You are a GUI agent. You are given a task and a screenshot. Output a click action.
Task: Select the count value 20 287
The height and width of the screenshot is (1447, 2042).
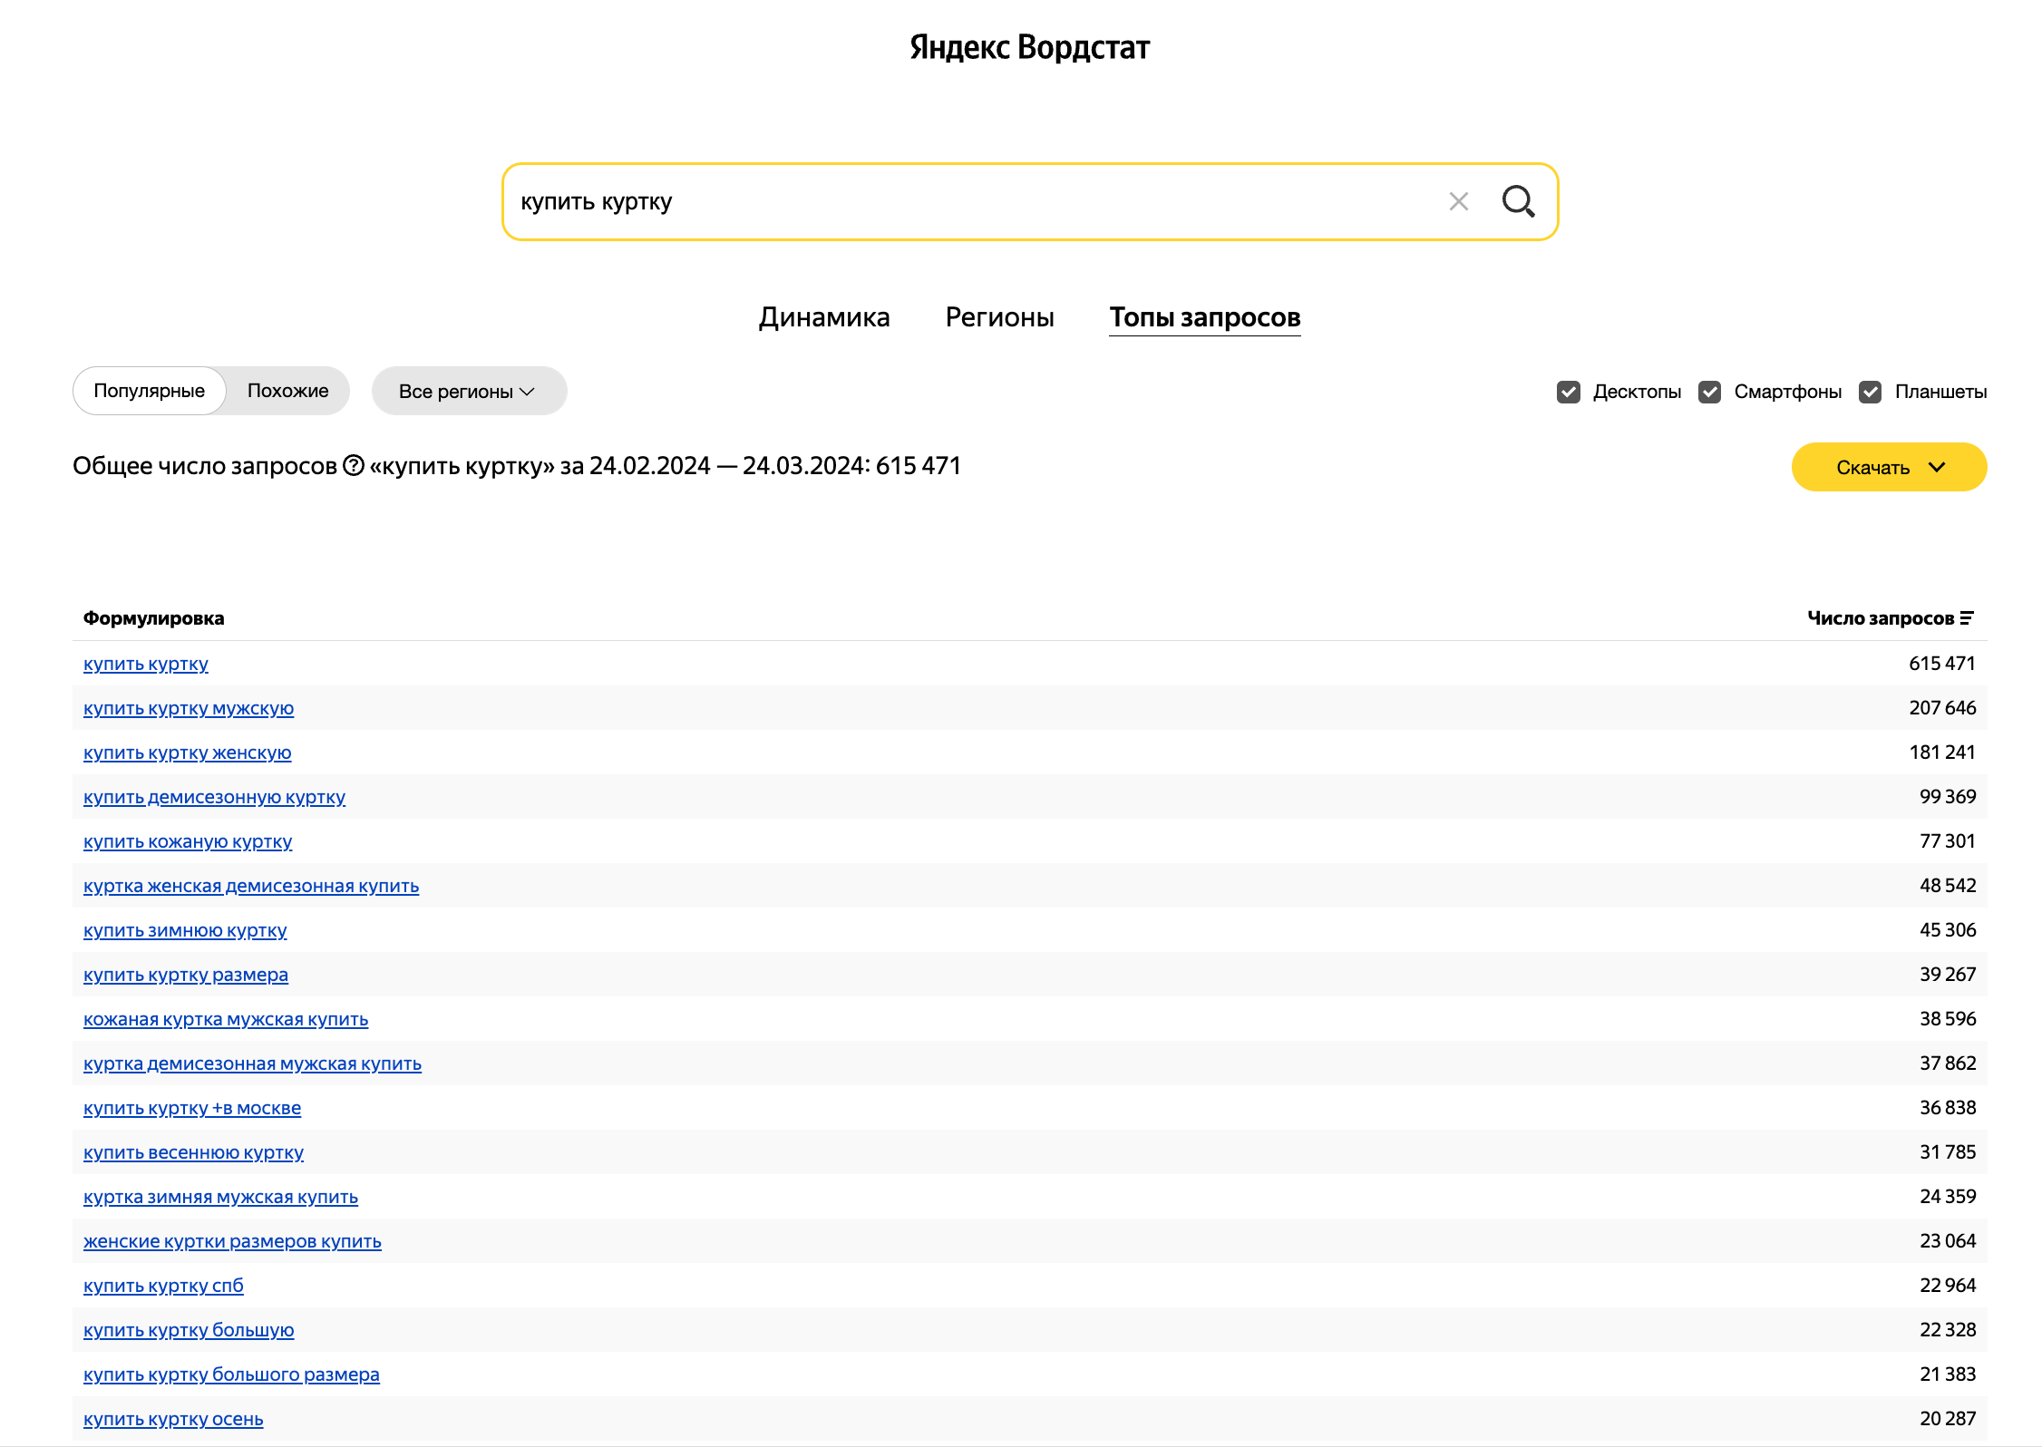click(x=1948, y=1419)
